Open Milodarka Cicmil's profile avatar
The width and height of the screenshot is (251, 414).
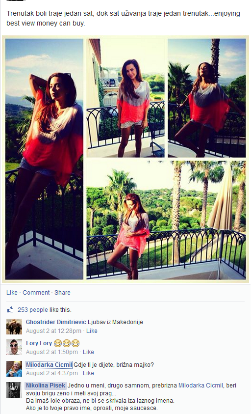coord(14,369)
